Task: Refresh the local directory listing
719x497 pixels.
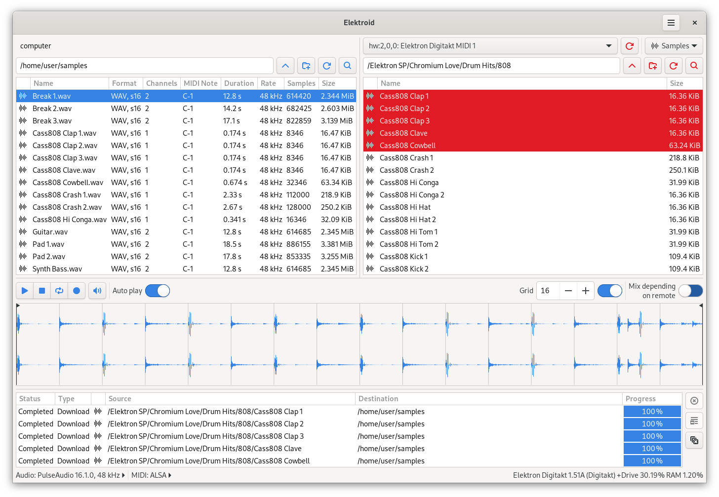Action: (x=327, y=66)
